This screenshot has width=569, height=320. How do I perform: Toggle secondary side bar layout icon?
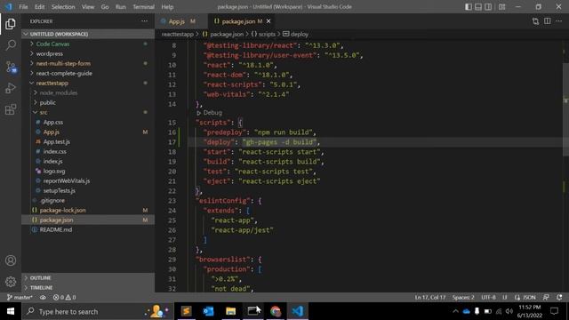pos(488,7)
